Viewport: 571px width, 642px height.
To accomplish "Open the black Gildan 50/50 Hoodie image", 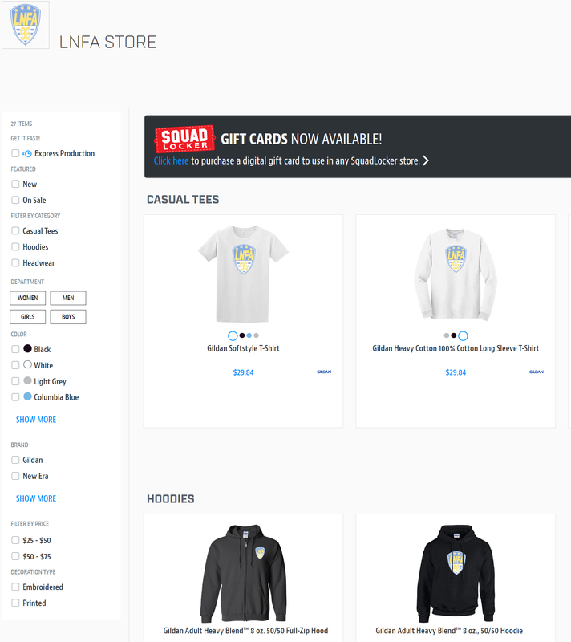I will [x=456, y=573].
